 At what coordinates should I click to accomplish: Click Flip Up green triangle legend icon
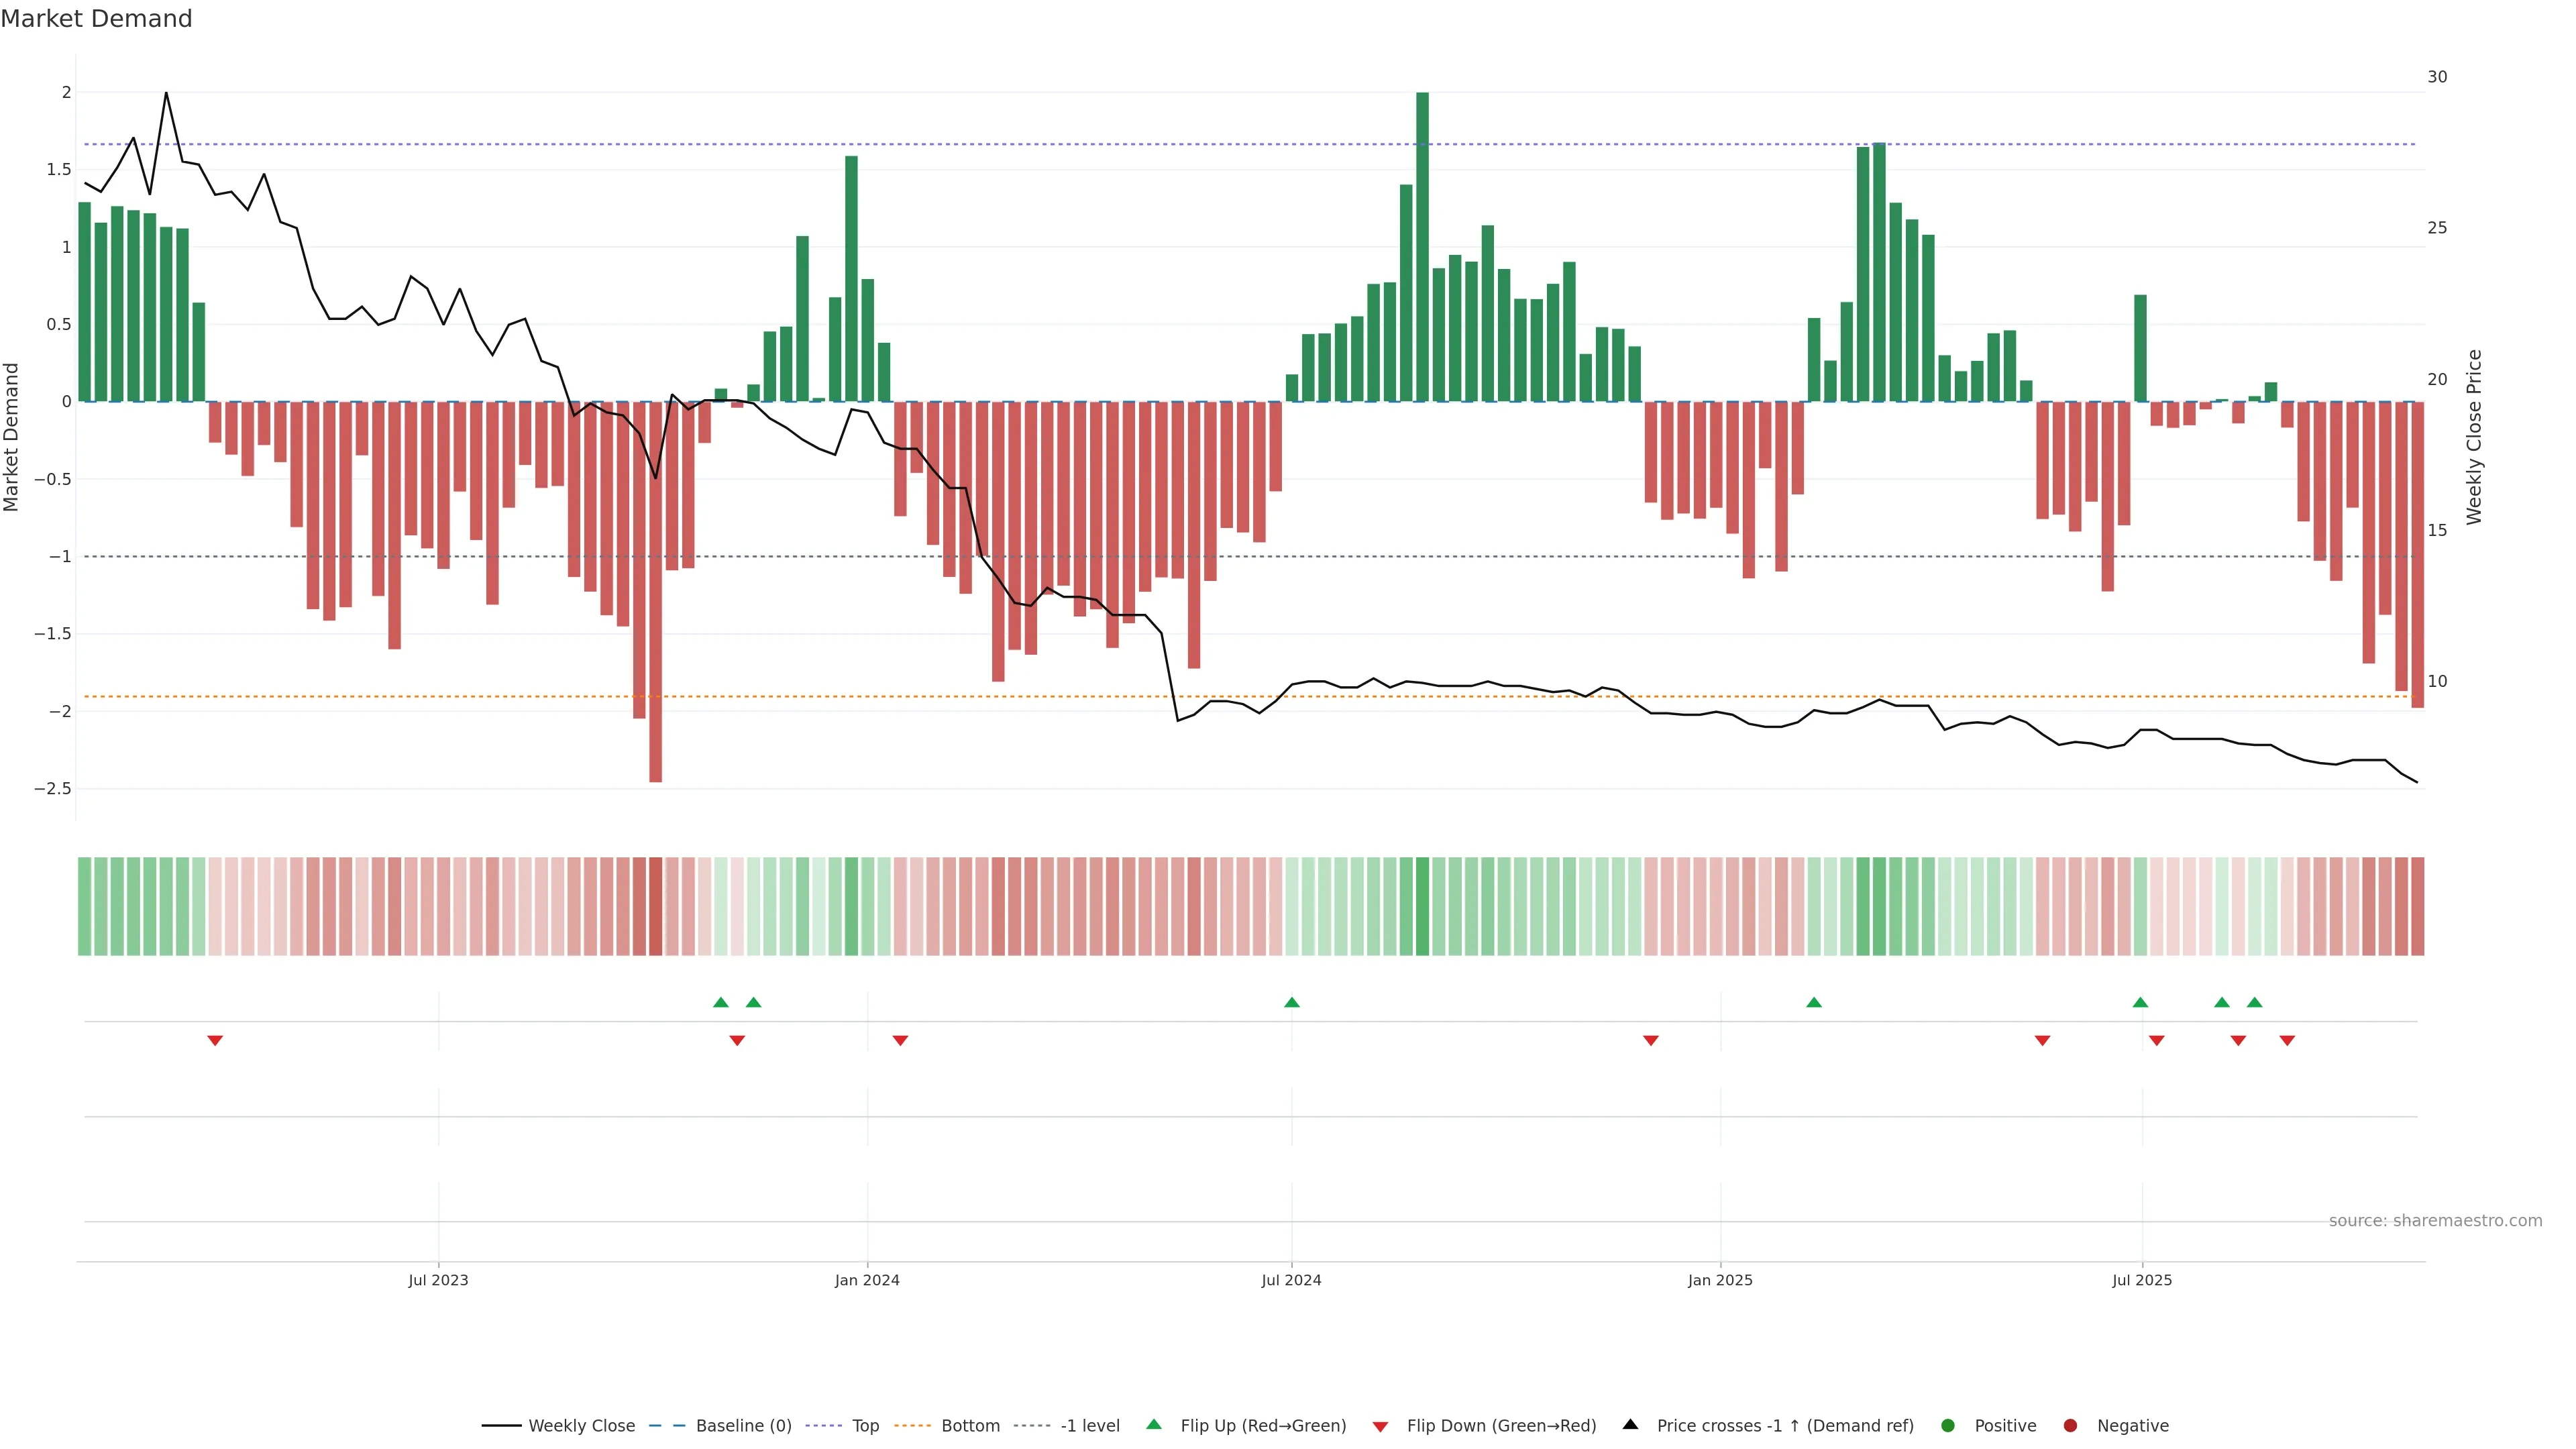tap(1154, 1424)
